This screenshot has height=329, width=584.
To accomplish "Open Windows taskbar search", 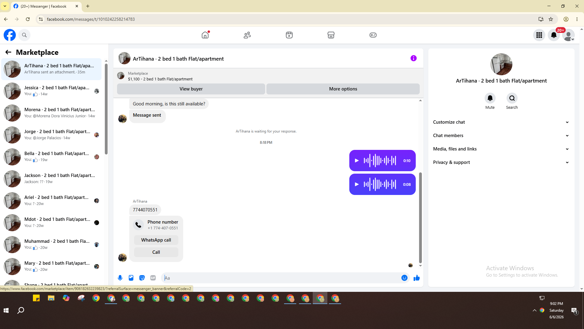I will [x=21, y=310].
